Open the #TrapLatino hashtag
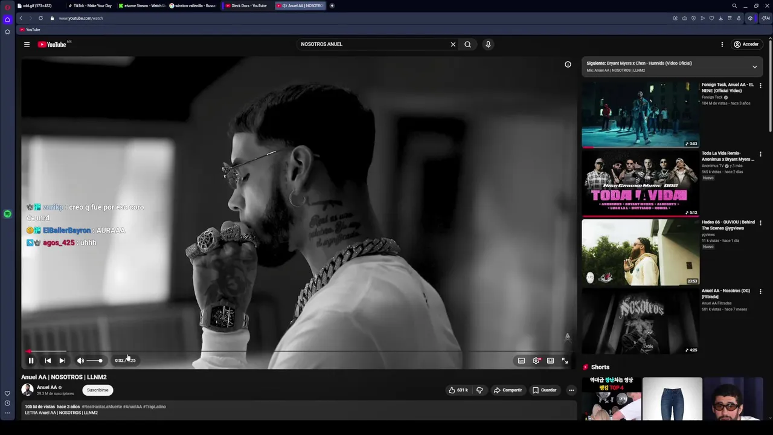Image resolution: width=773 pixels, height=435 pixels. click(x=155, y=407)
